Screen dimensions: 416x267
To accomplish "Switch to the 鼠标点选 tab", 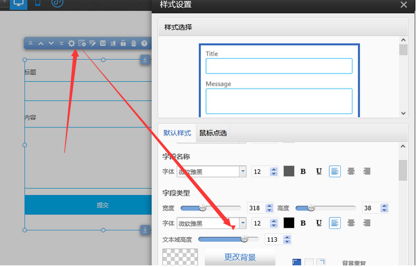I will point(213,133).
